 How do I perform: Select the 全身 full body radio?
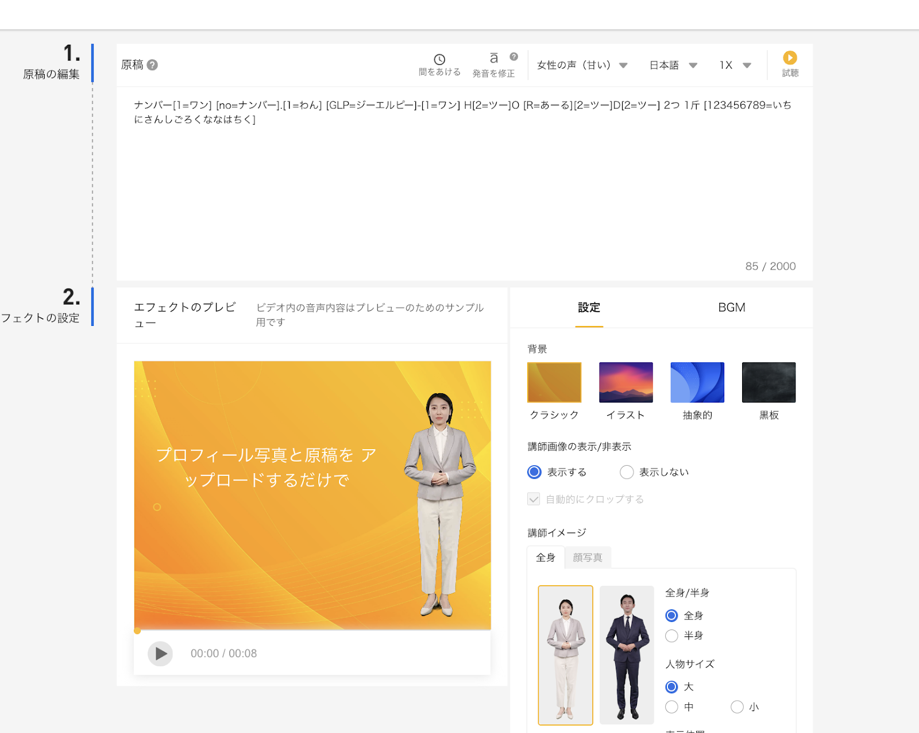(x=671, y=616)
